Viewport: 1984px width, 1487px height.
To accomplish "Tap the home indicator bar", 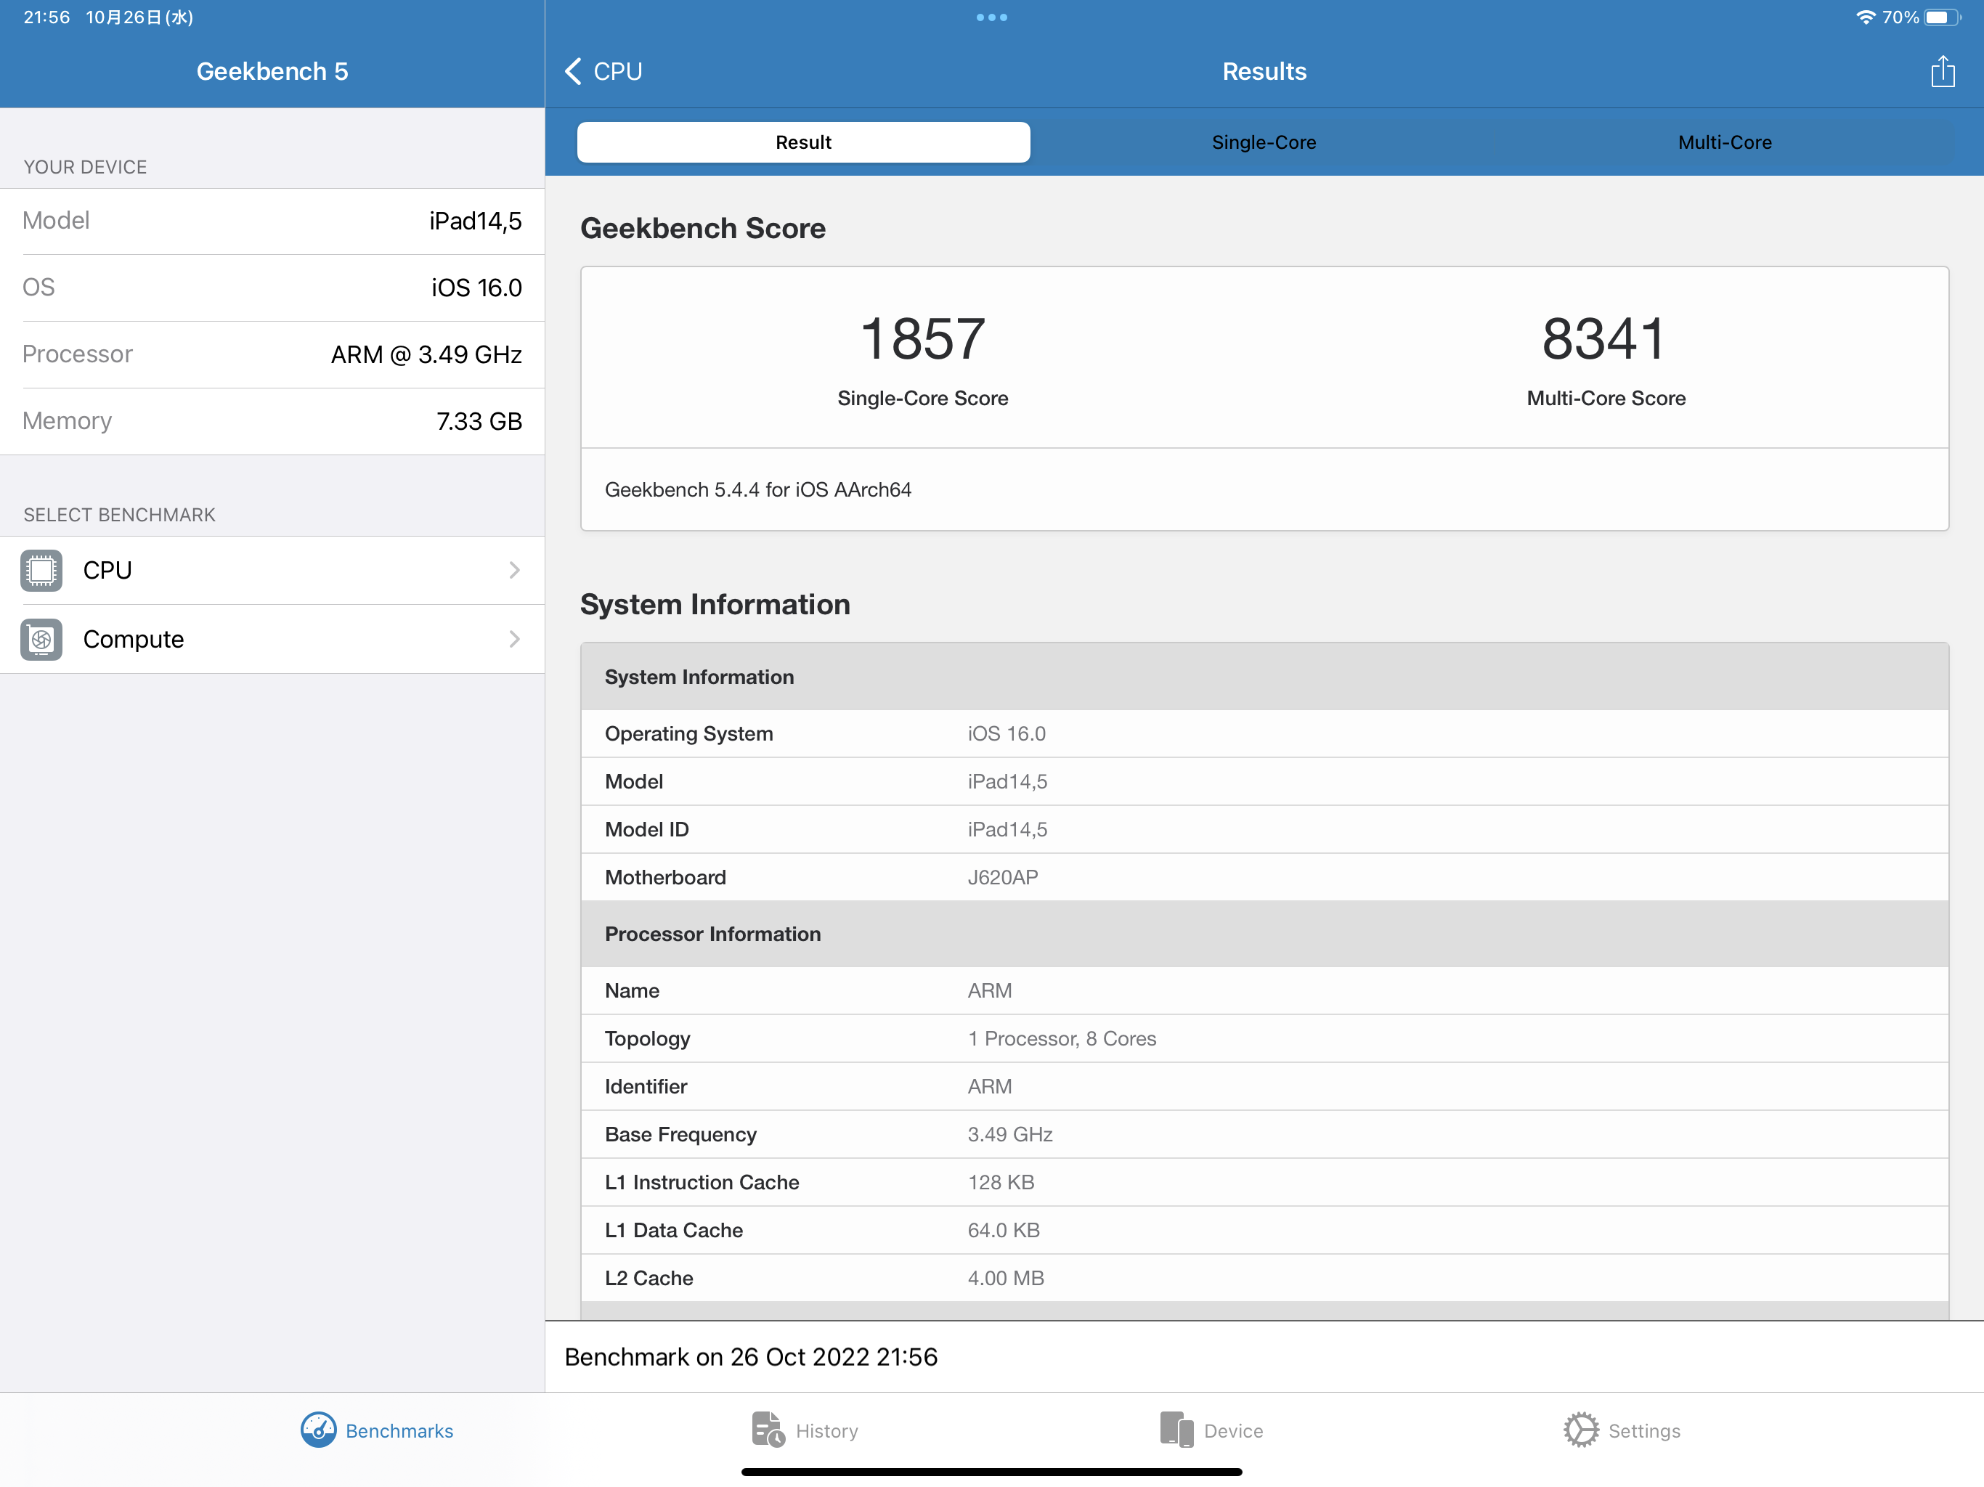I will pos(992,1472).
